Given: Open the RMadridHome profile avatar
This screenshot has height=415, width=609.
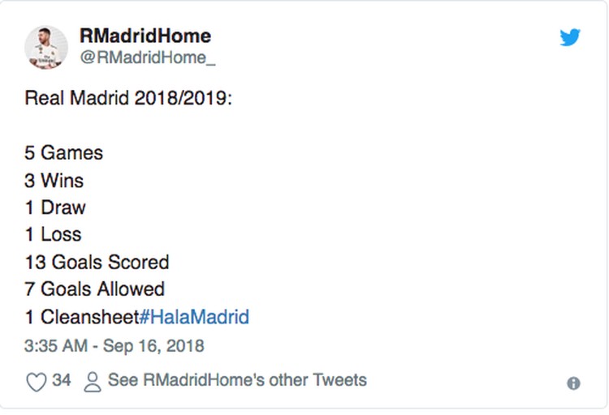Looking at the screenshot, I should pyautogui.click(x=46, y=46).
